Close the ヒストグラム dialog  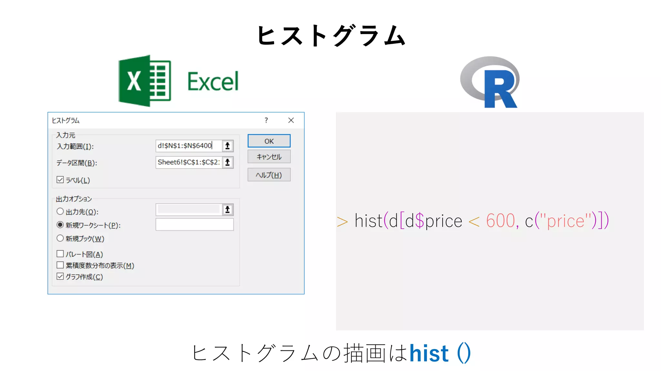click(x=291, y=120)
